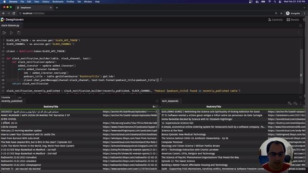The width and height of the screenshot is (308, 173).
Task: Open the Wi-Fi status menu
Action: [269, 2]
